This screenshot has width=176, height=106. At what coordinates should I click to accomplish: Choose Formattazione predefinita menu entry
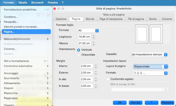pyautogui.click(x=26, y=10)
